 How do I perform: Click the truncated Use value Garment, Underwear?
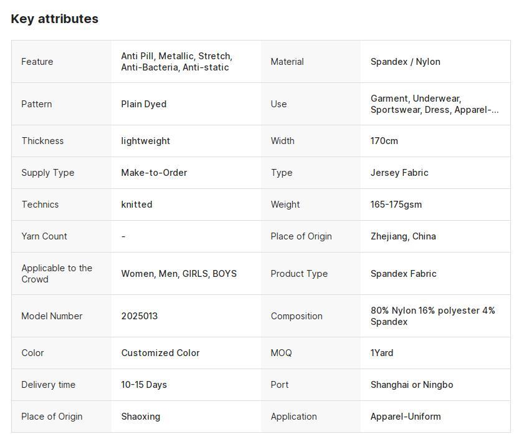pos(434,104)
